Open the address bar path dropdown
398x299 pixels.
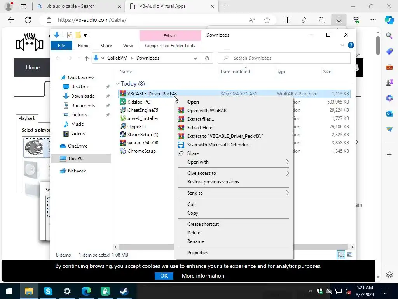(196, 58)
